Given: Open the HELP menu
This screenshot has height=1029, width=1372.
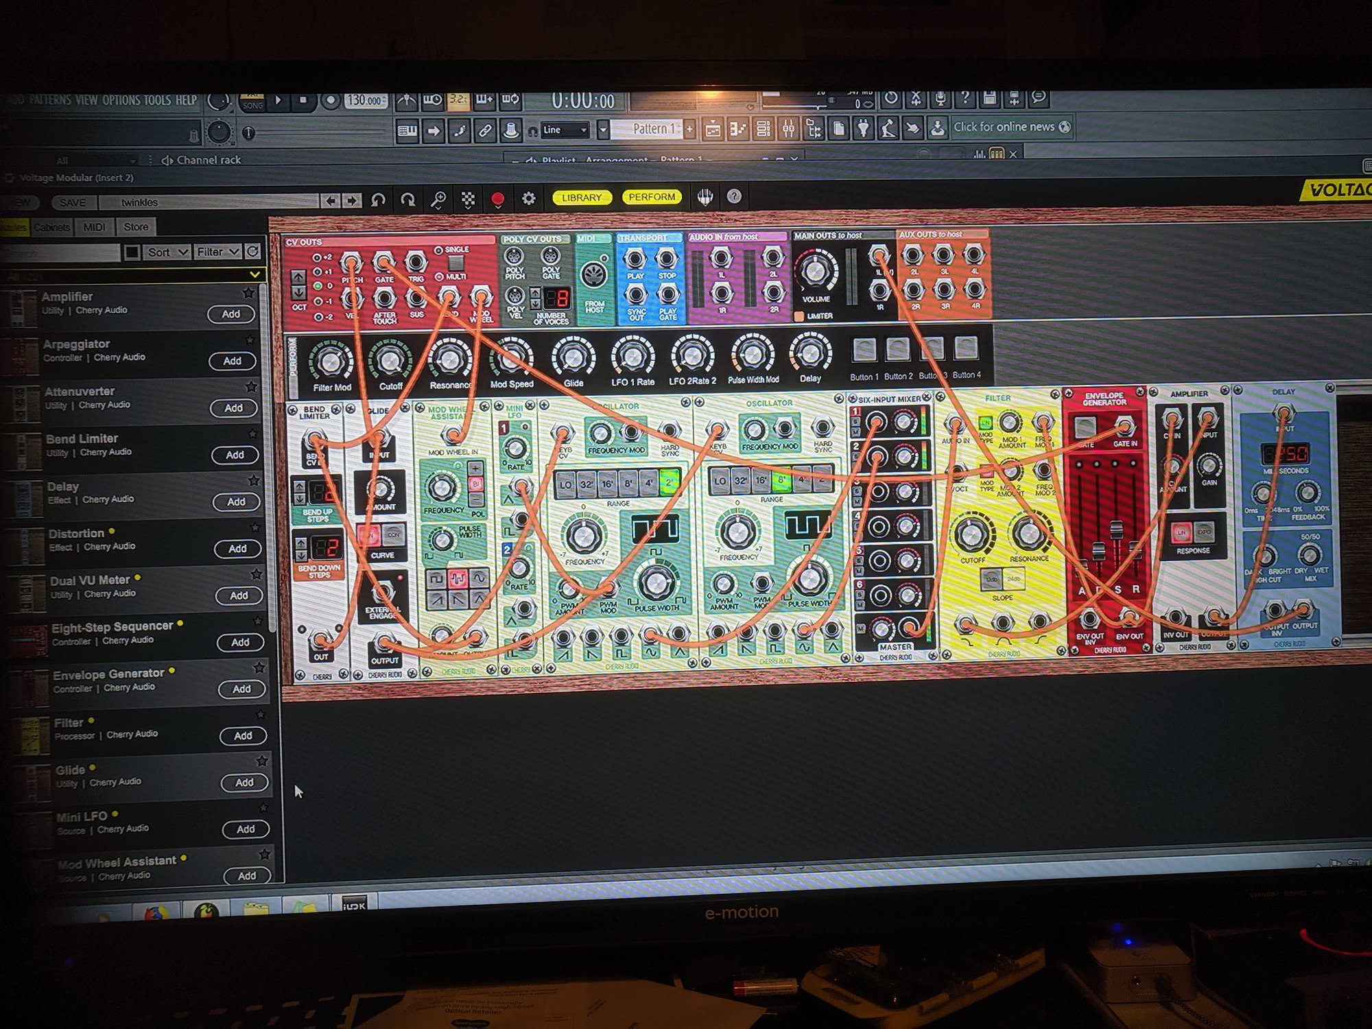Looking at the screenshot, I should [186, 100].
